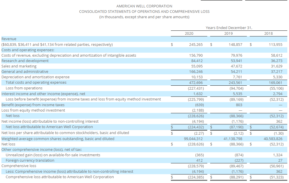Select research and development value 84,412

(x=197, y=61)
